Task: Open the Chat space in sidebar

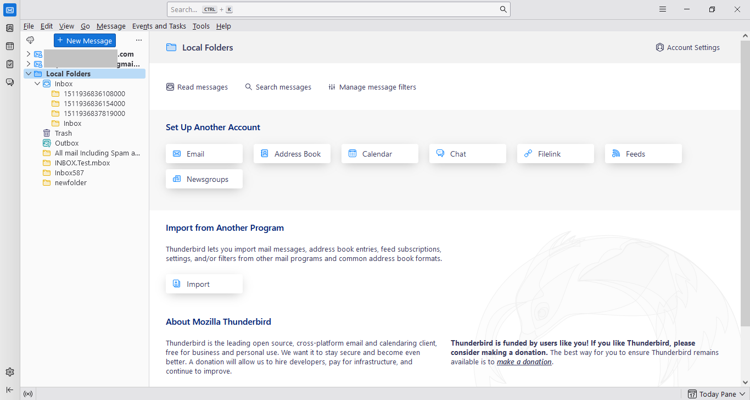Action: (10, 82)
